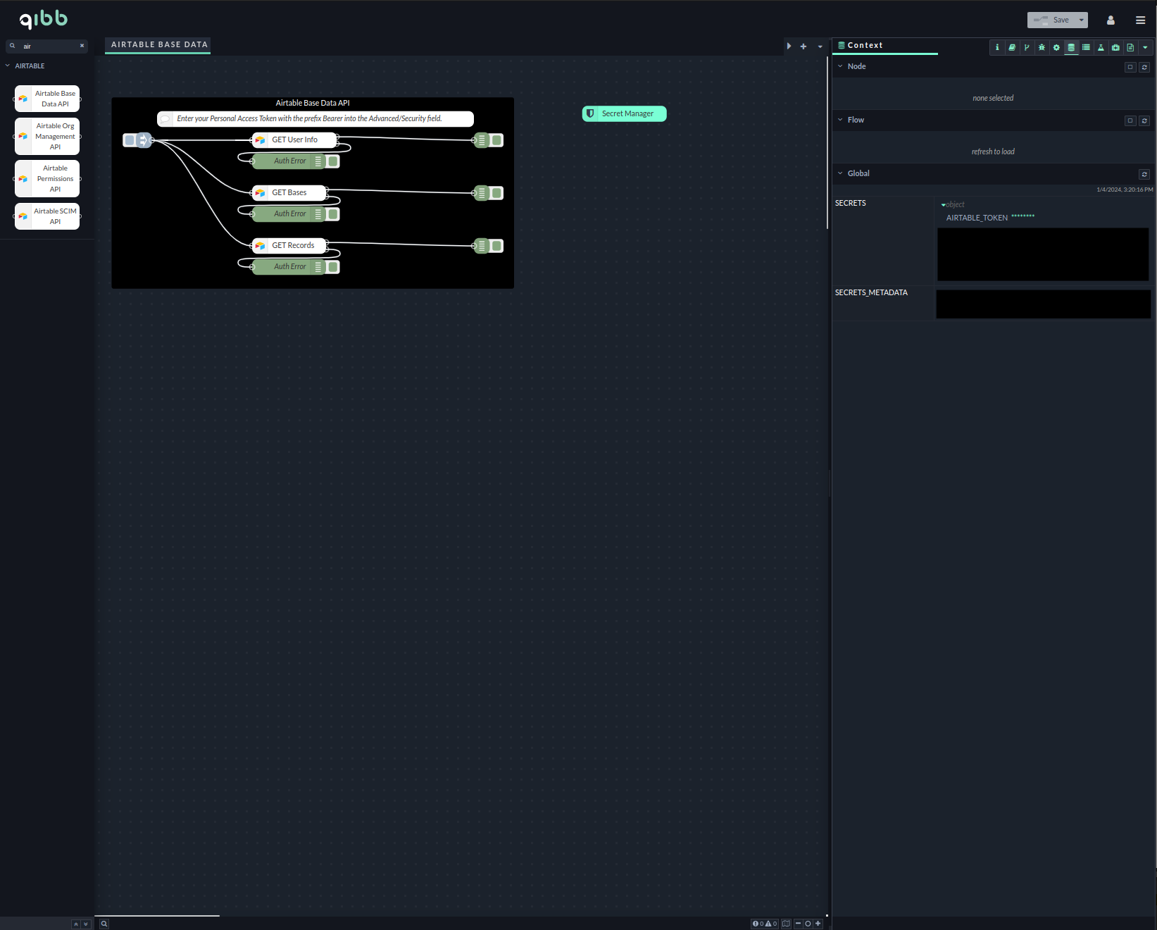Open the debug messages panel
Viewport: 1157px width, 930px height.
coord(1042,47)
